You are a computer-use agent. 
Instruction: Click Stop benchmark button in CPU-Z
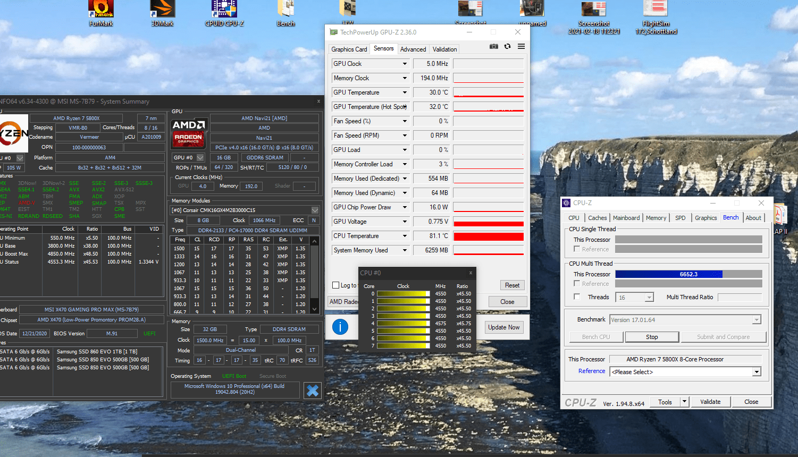click(652, 337)
